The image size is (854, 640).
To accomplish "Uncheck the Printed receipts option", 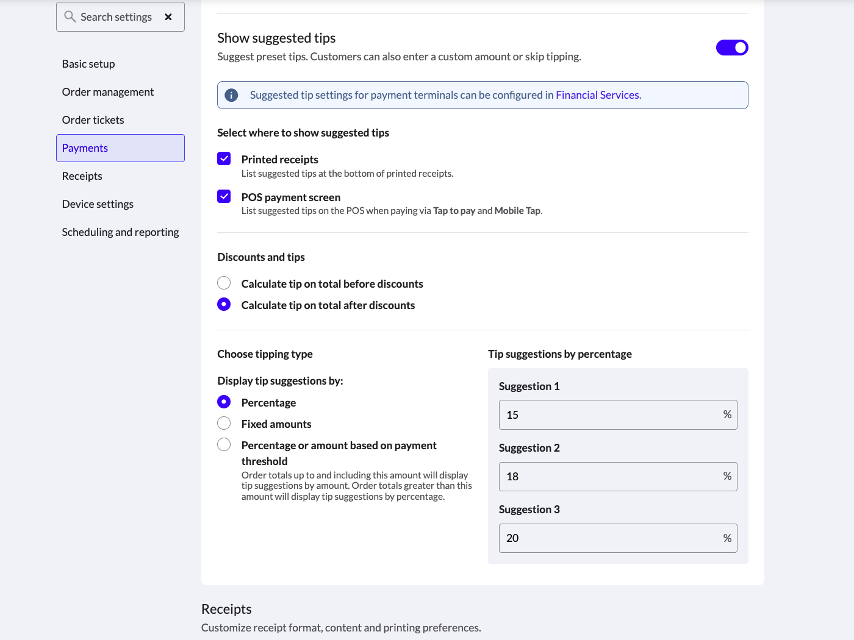I will pos(224,158).
